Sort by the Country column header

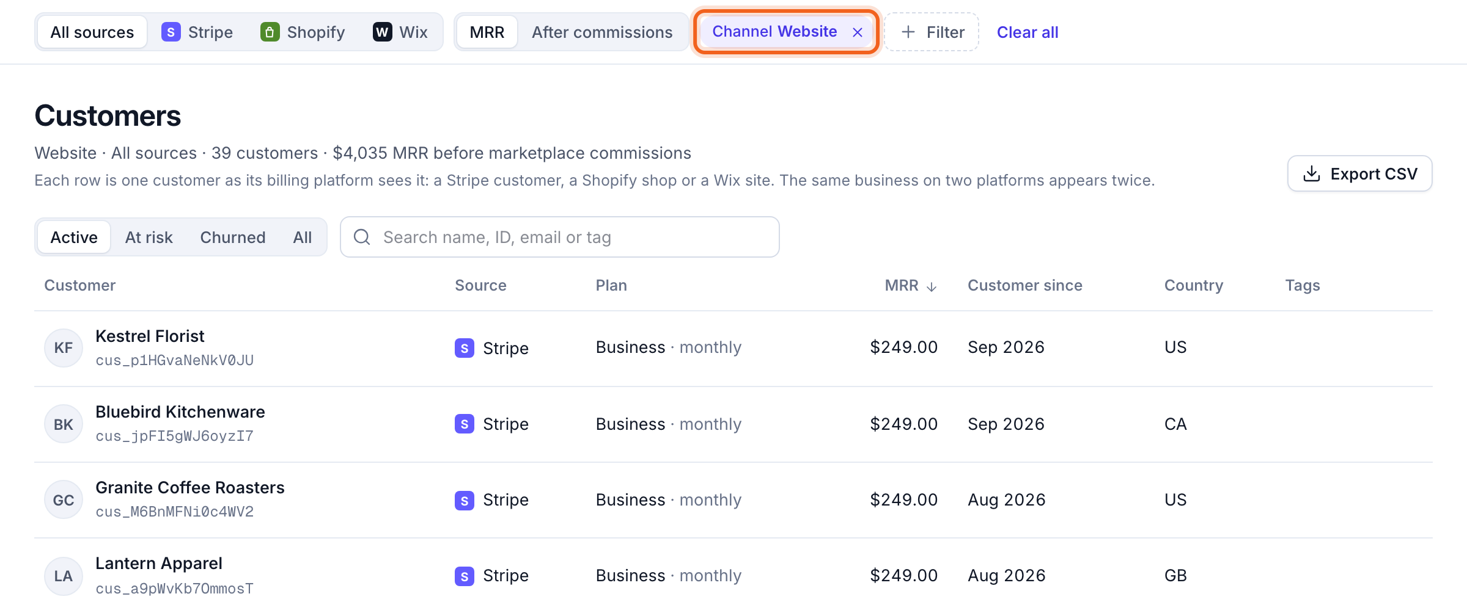[1194, 285]
